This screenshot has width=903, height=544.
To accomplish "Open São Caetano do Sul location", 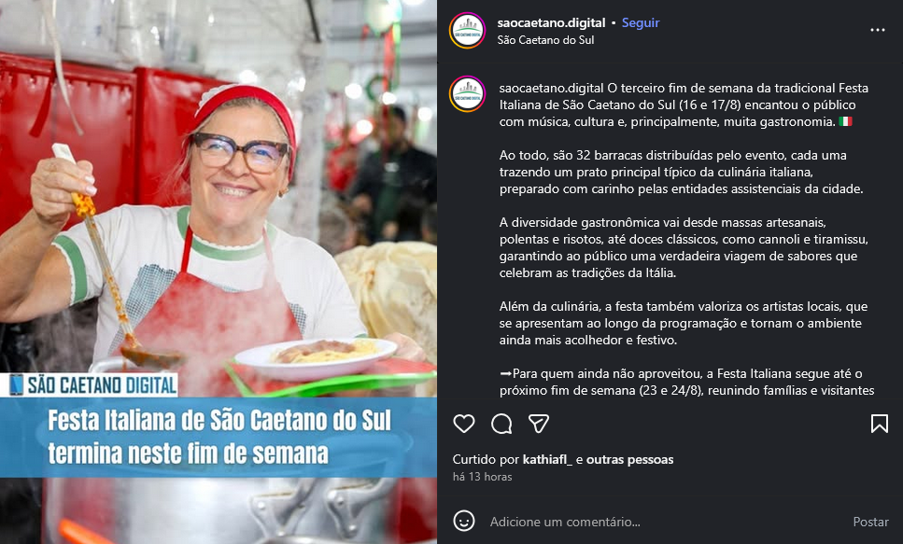I will (545, 40).
